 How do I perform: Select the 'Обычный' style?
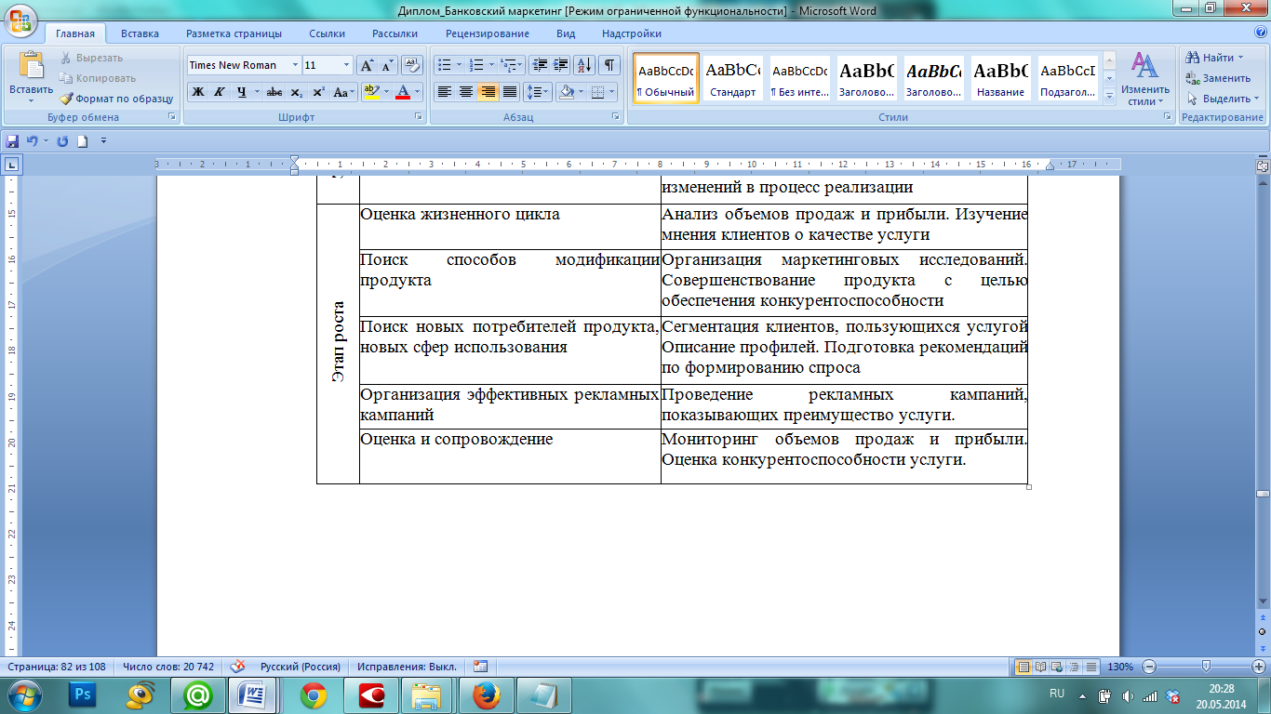665,78
